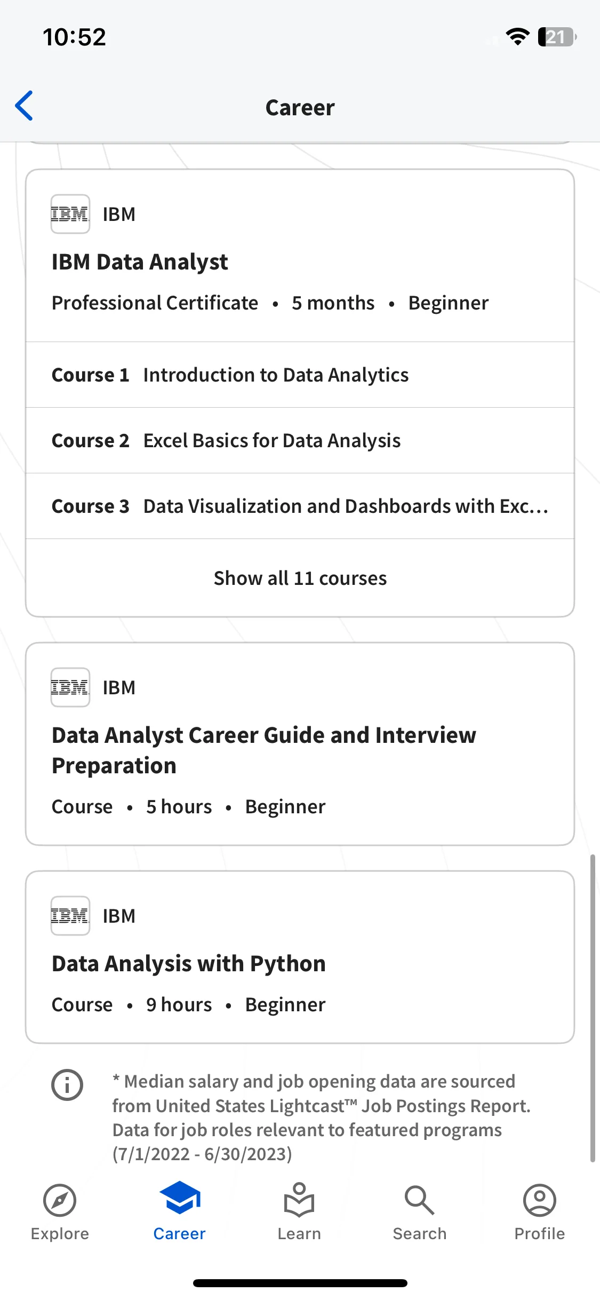
Task: Tap the Search magnifier icon
Action: (420, 1200)
